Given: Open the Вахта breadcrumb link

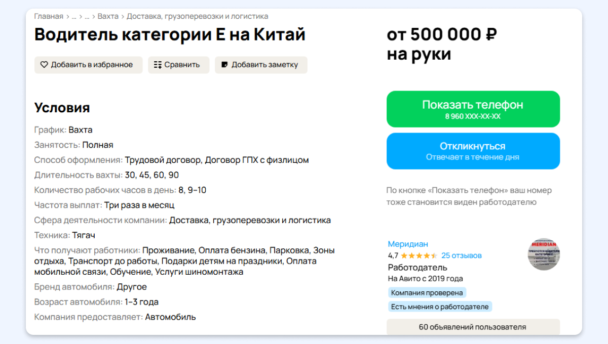Looking at the screenshot, I should coord(108,16).
